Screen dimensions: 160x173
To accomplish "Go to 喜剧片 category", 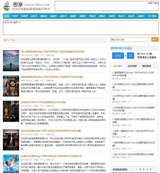I will (73, 16).
